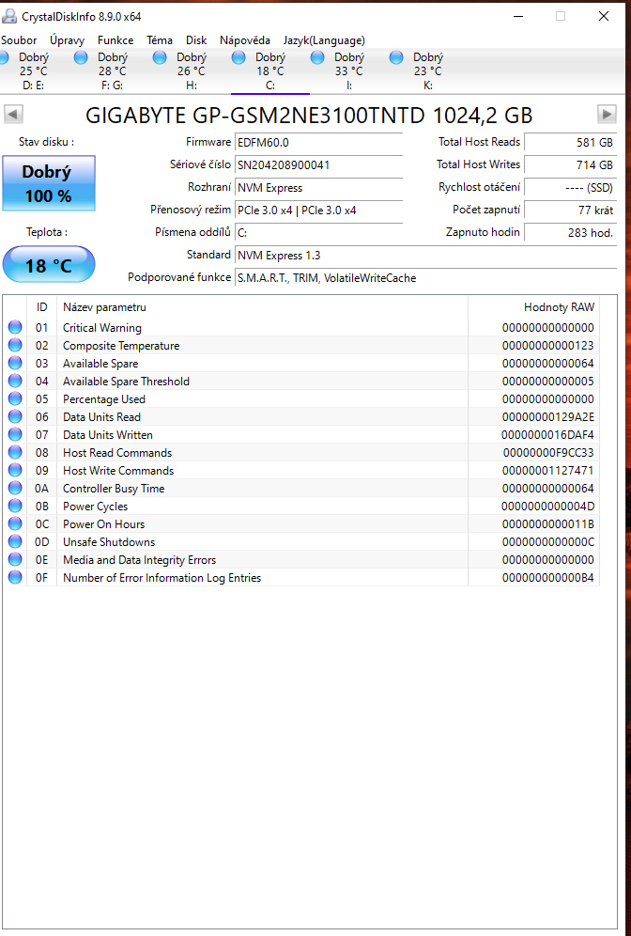Click the status orb for Host Write Commands
Image resolution: width=631 pixels, height=936 pixels.
(x=15, y=471)
